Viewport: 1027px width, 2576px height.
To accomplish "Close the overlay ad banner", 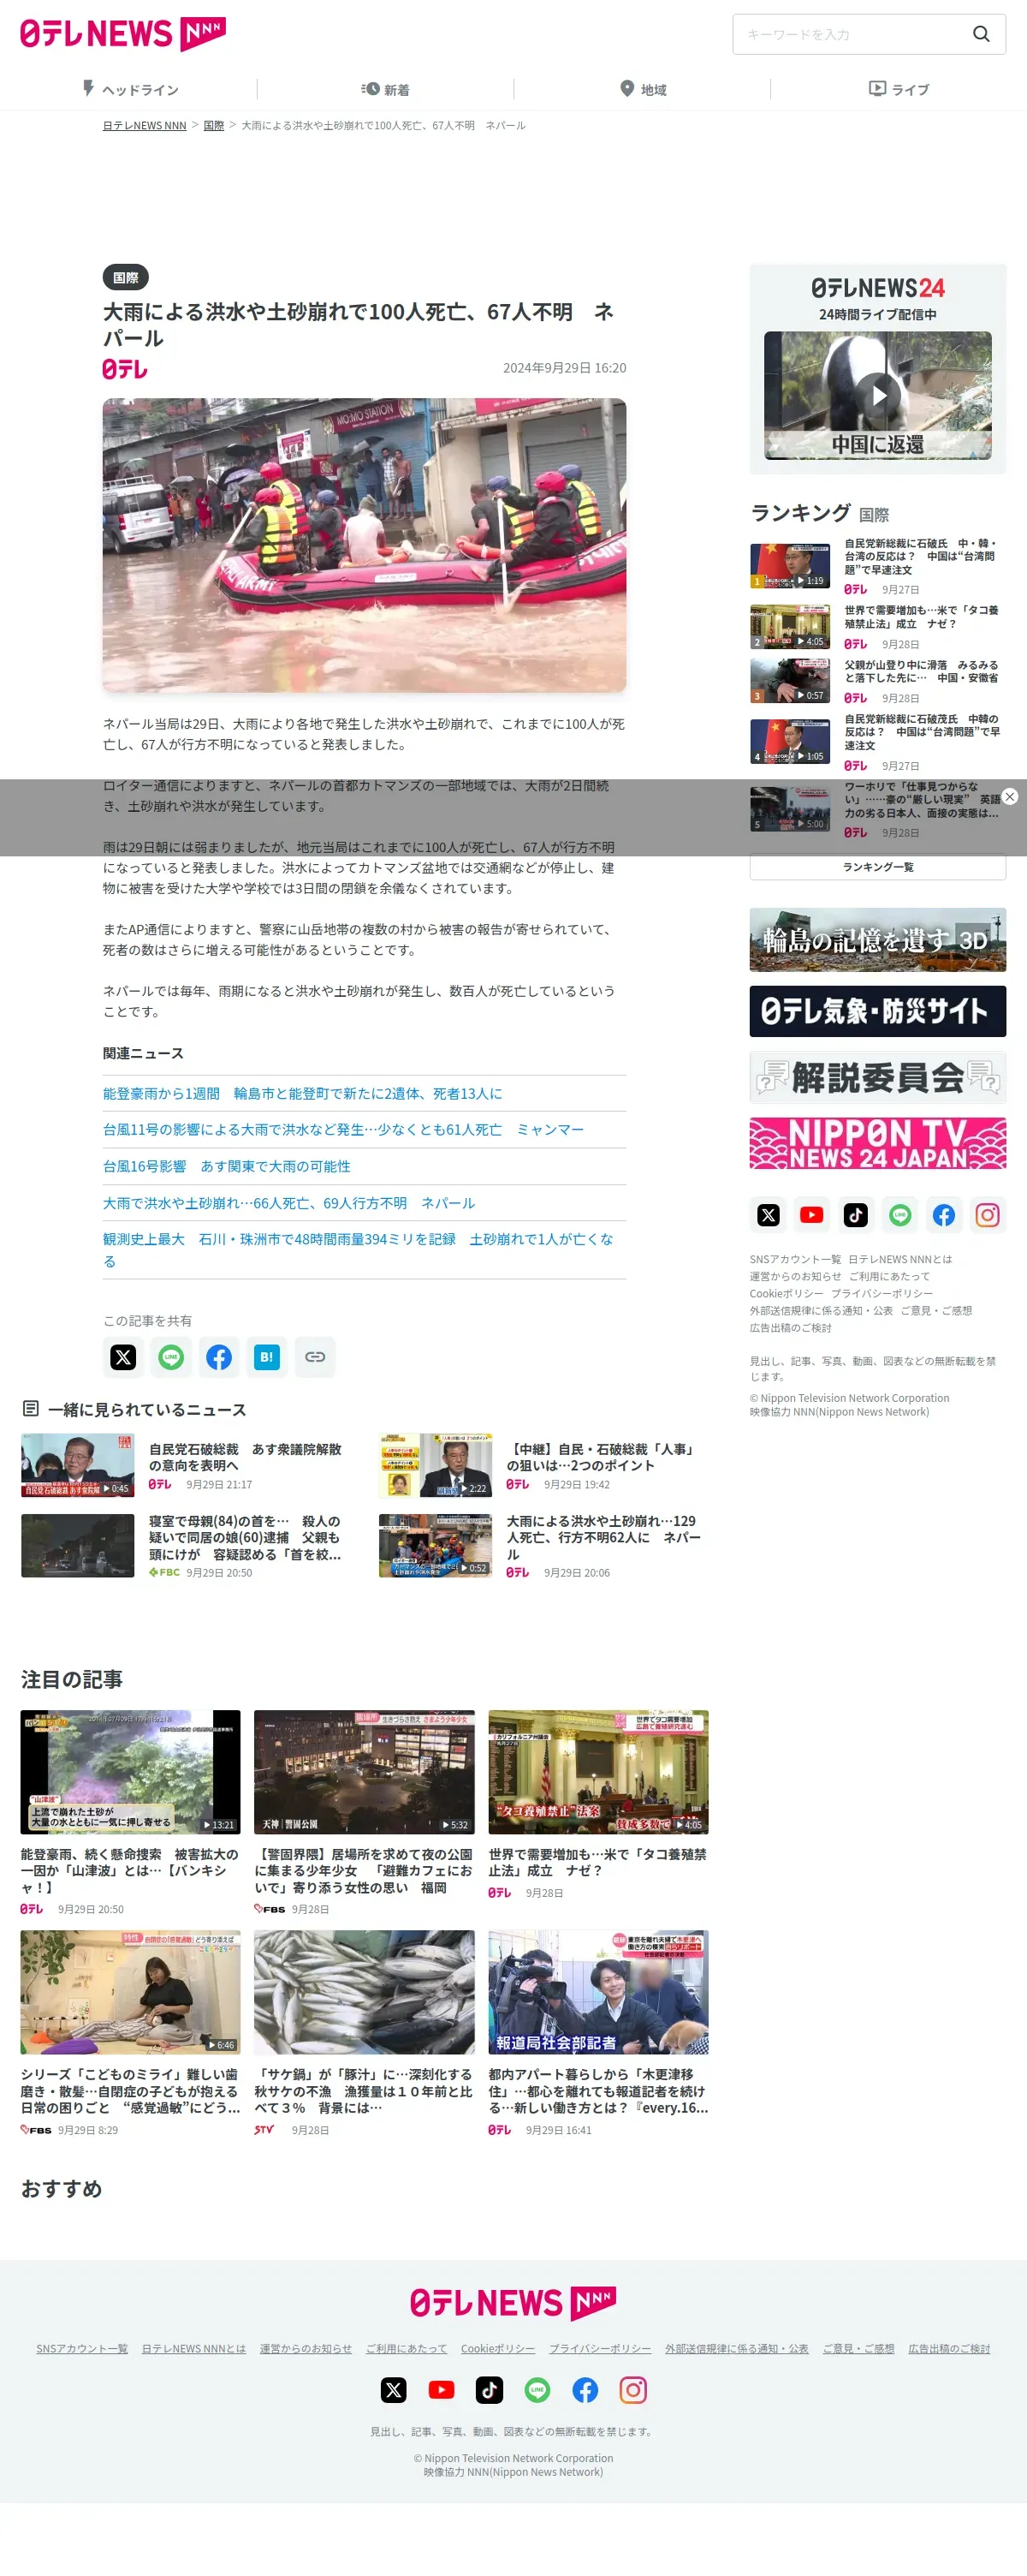I will (x=1010, y=796).
